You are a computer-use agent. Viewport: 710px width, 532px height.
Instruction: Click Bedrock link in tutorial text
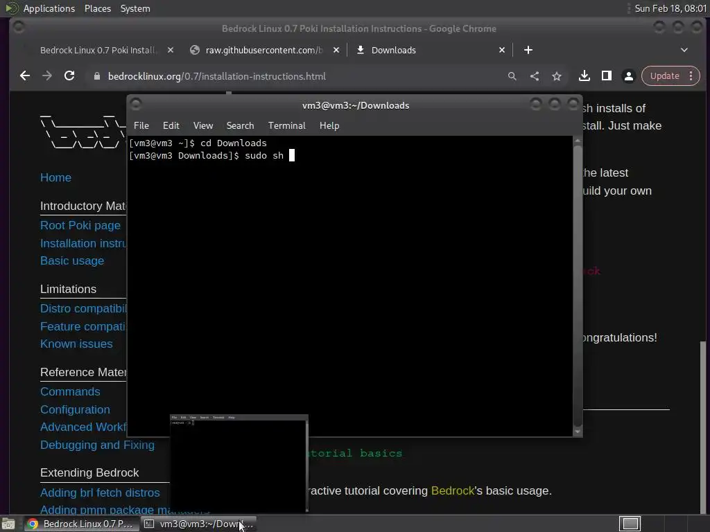pyautogui.click(x=452, y=491)
